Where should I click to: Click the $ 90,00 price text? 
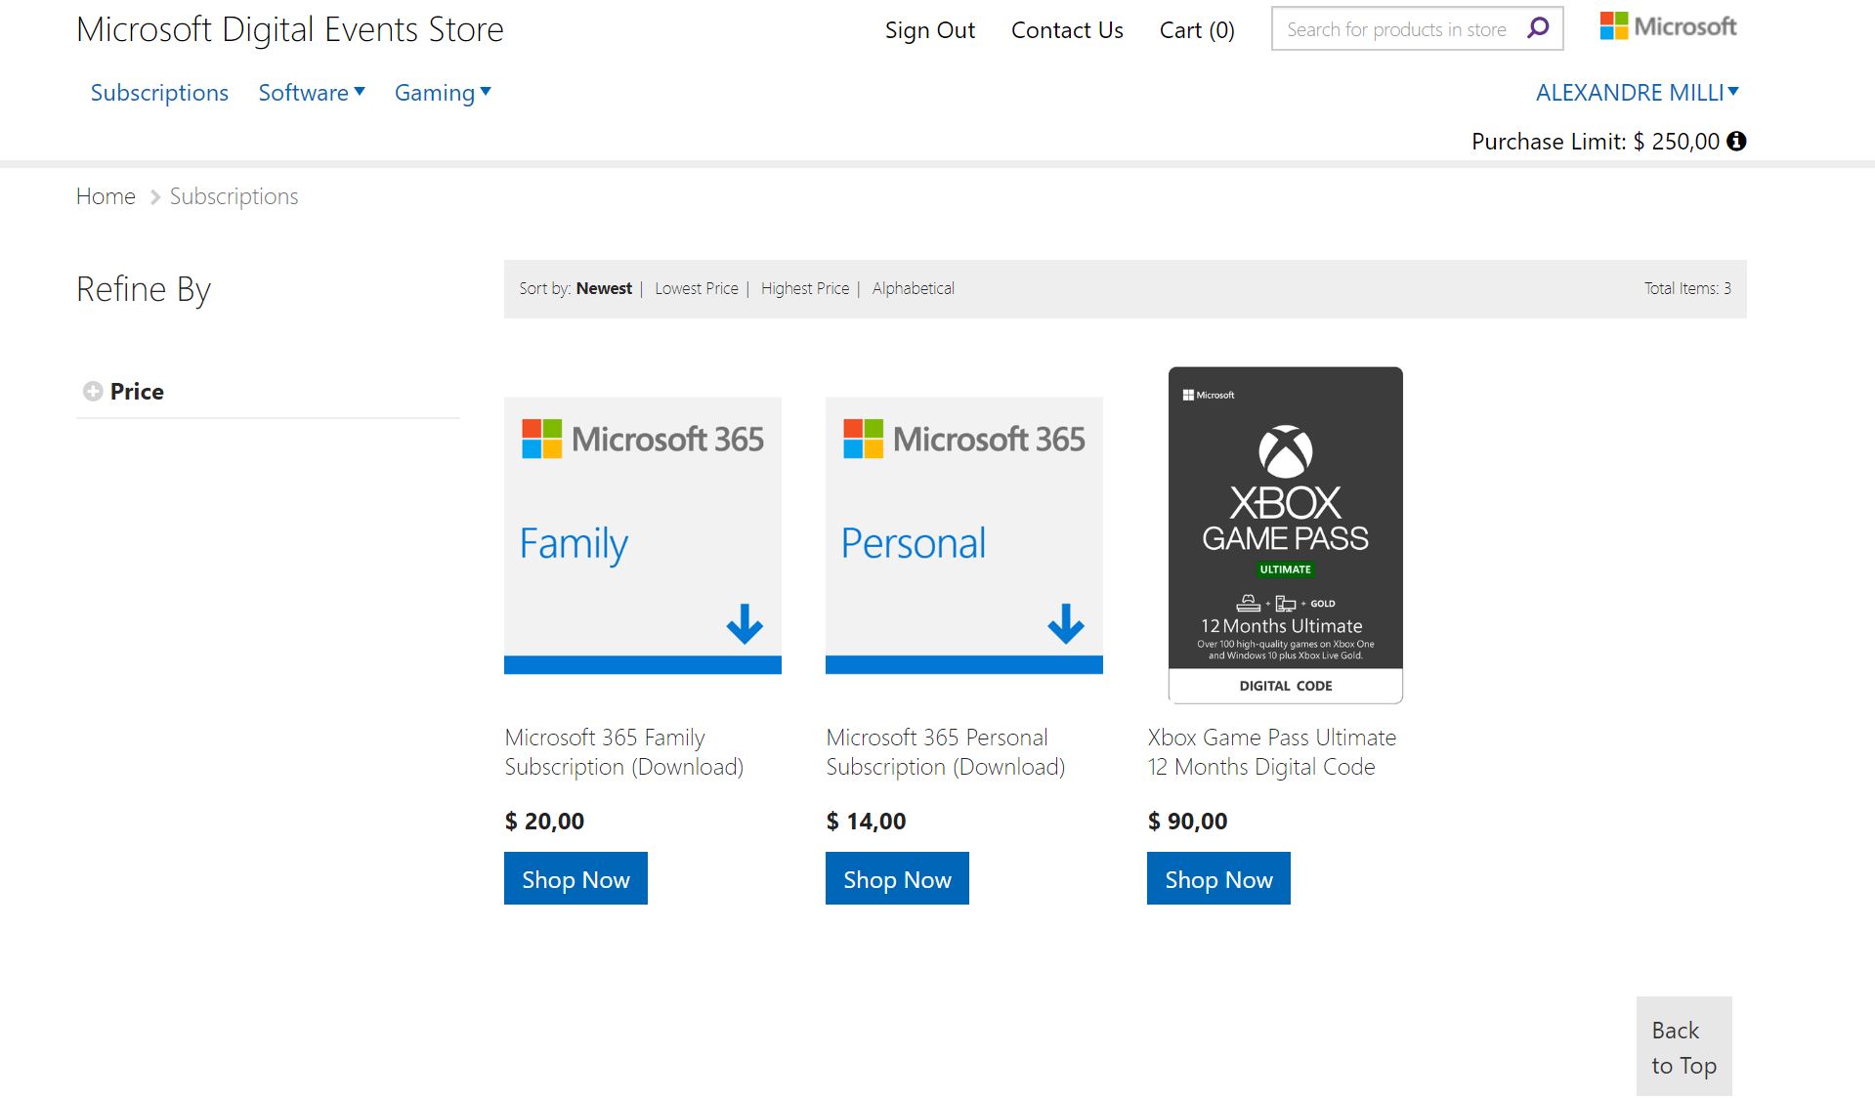tap(1187, 821)
